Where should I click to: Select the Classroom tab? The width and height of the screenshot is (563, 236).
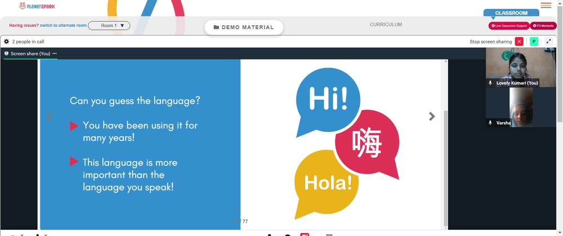click(511, 13)
